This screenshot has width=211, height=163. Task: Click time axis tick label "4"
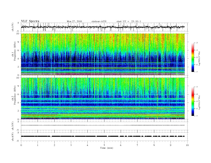[x=87, y=145]
